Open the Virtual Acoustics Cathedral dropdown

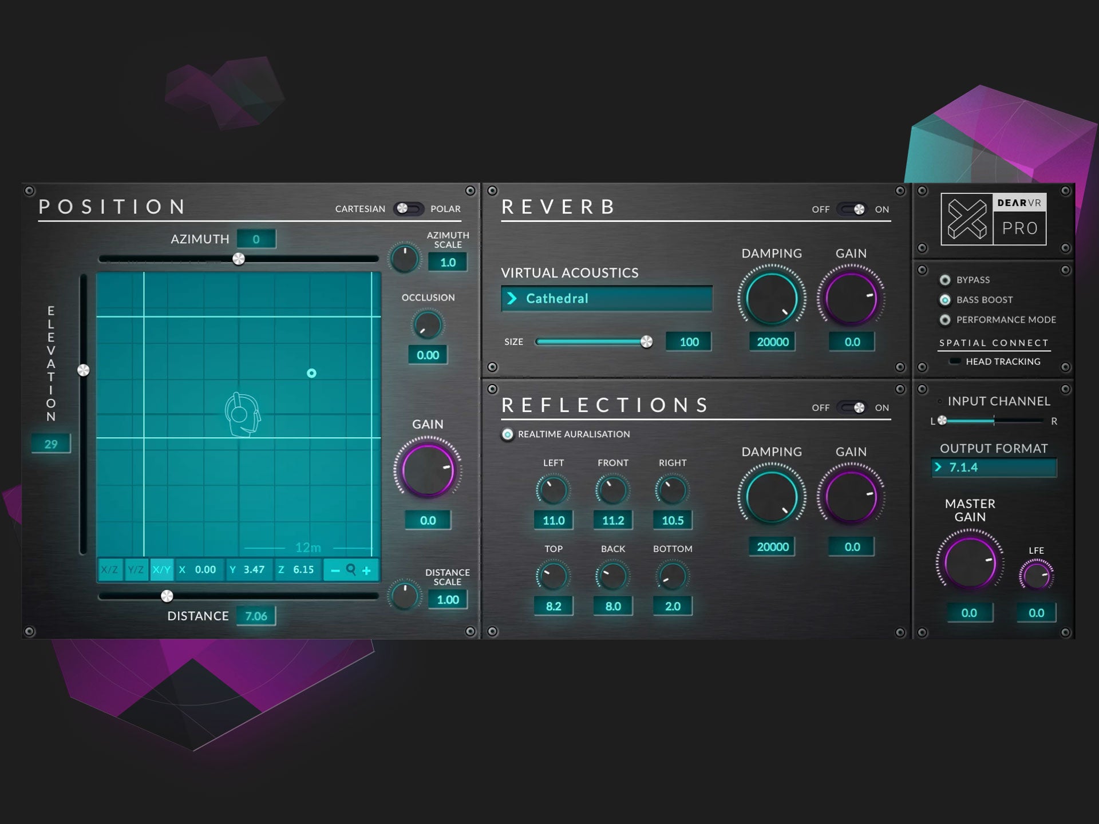pos(607,299)
